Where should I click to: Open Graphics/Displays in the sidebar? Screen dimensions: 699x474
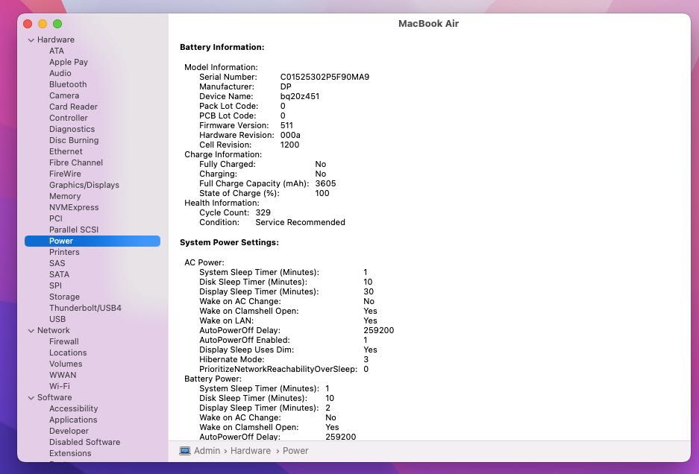click(x=84, y=185)
